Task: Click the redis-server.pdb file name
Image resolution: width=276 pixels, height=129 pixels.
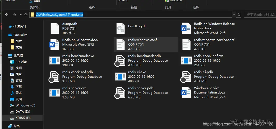Action: (x=141, y=88)
